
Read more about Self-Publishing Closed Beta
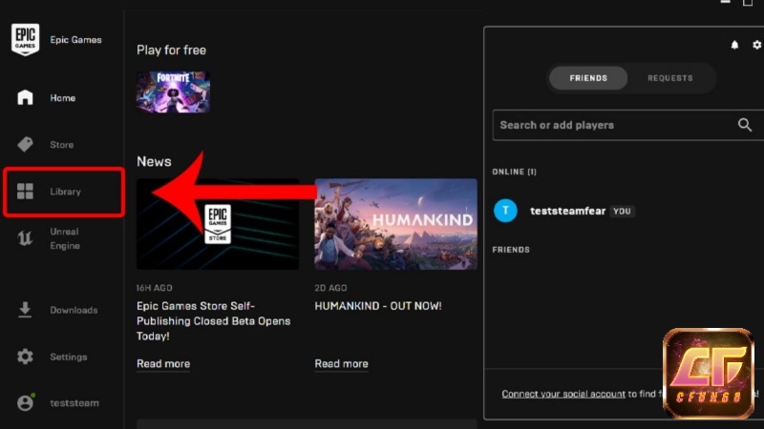coord(163,364)
